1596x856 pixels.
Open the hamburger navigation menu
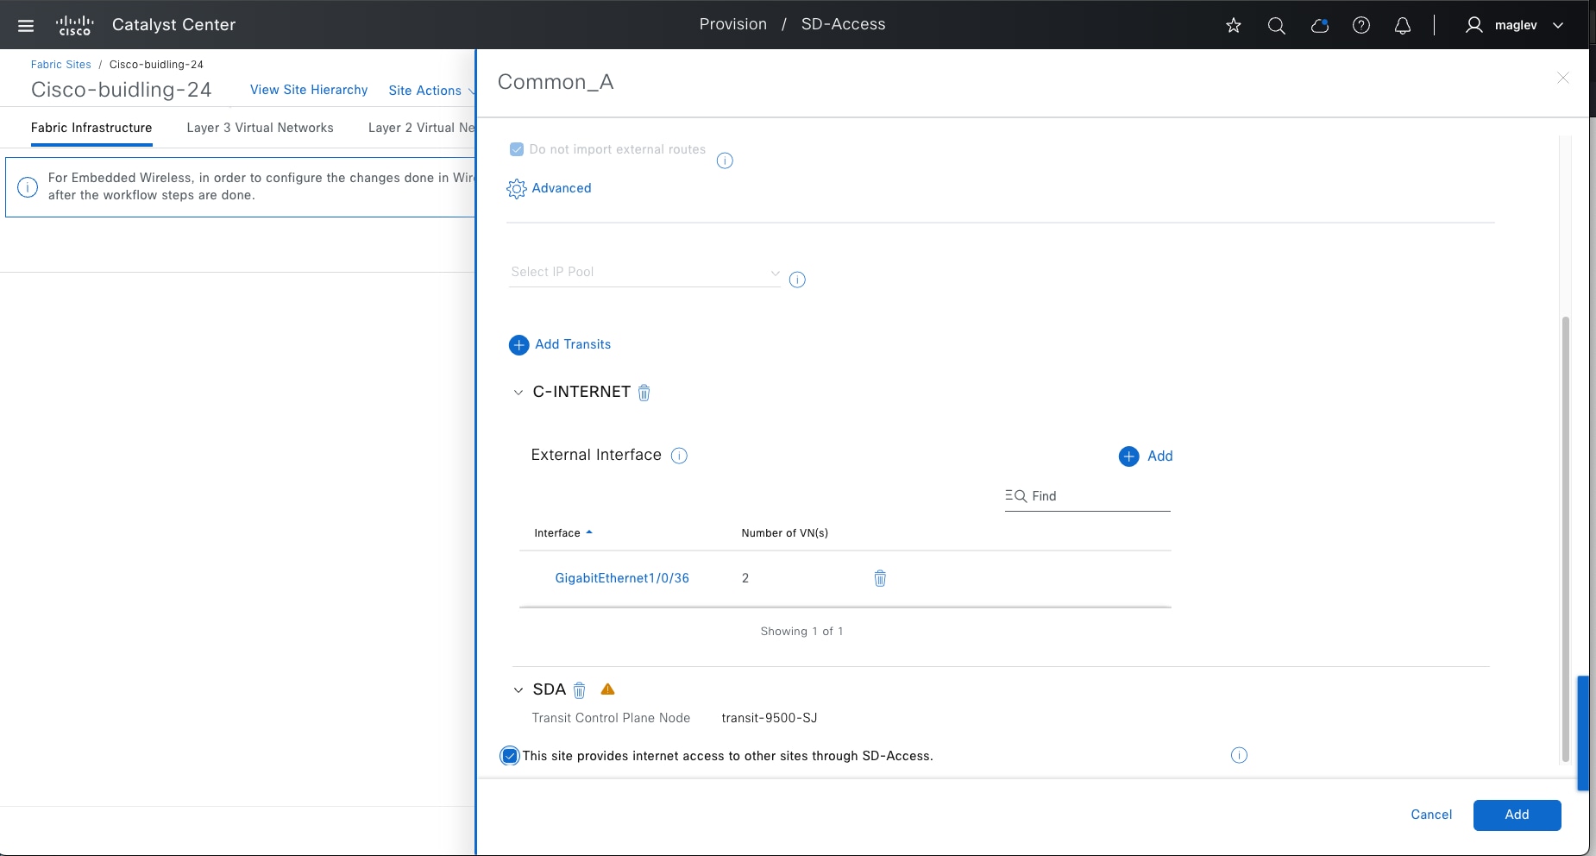pyautogui.click(x=26, y=25)
